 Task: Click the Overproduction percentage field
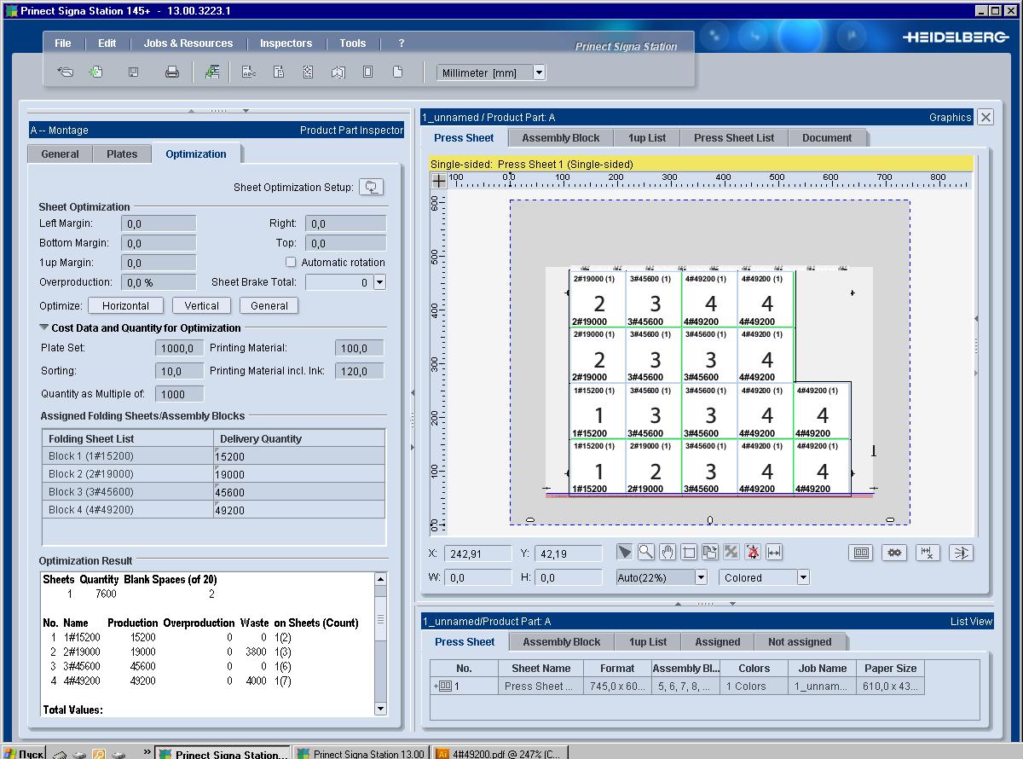click(x=159, y=282)
